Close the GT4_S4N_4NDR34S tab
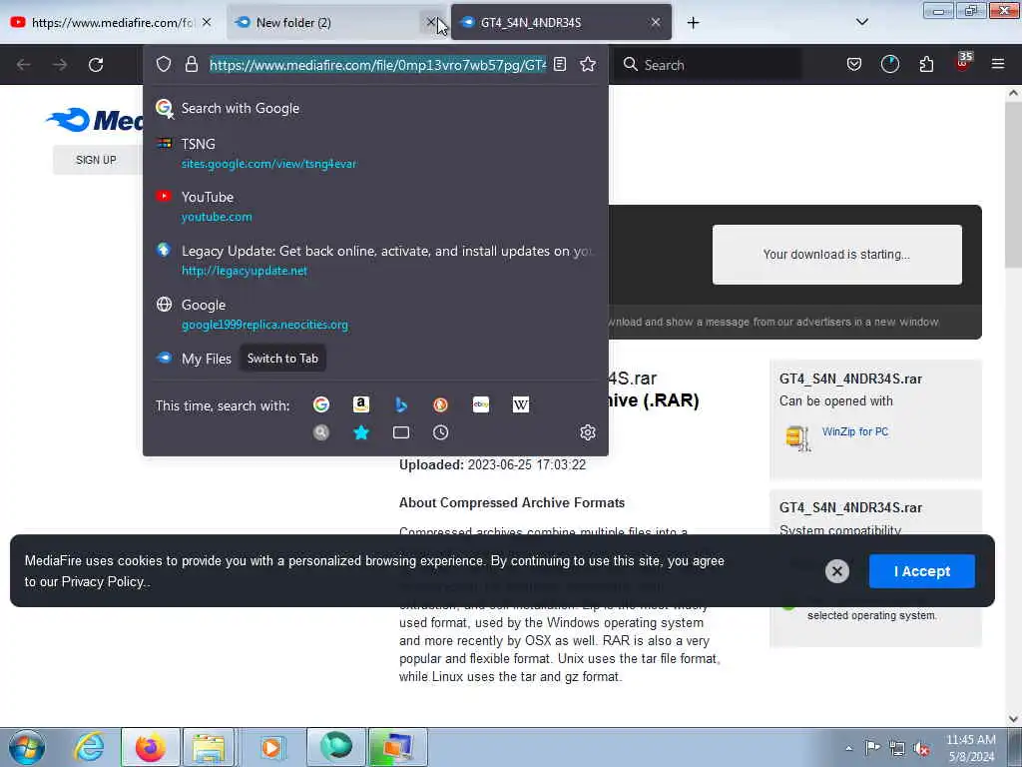 pyautogui.click(x=655, y=22)
